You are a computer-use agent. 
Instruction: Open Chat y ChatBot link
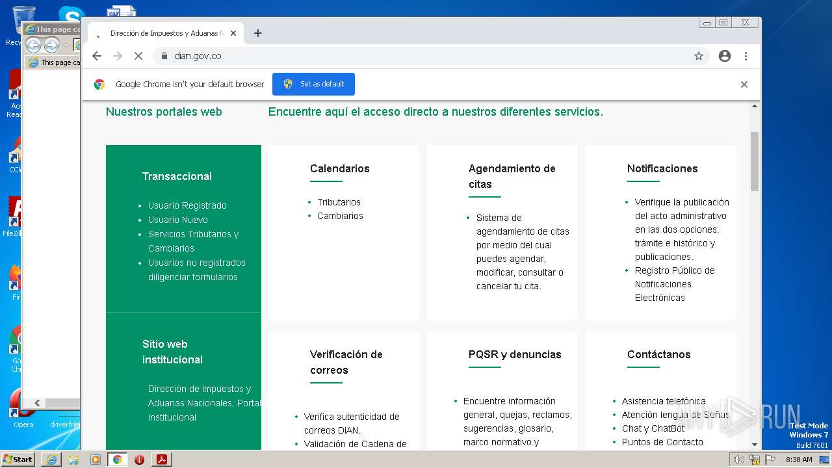[x=653, y=428]
